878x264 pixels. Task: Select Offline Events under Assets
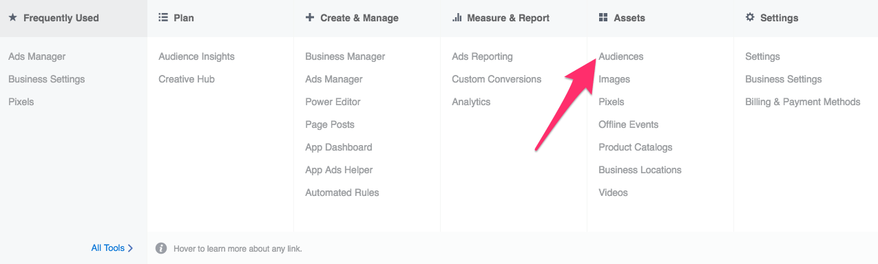coord(629,124)
